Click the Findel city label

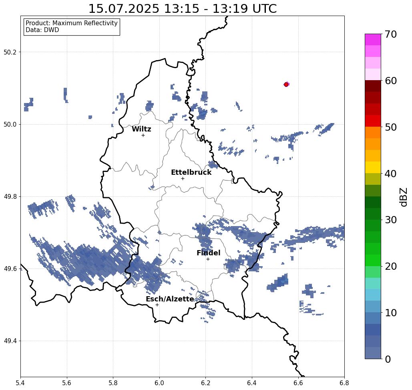tap(208, 253)
